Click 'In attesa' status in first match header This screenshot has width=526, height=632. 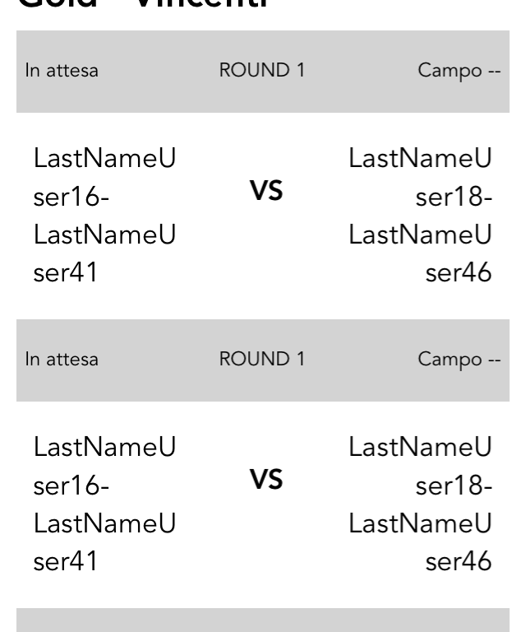pos(62,71)
